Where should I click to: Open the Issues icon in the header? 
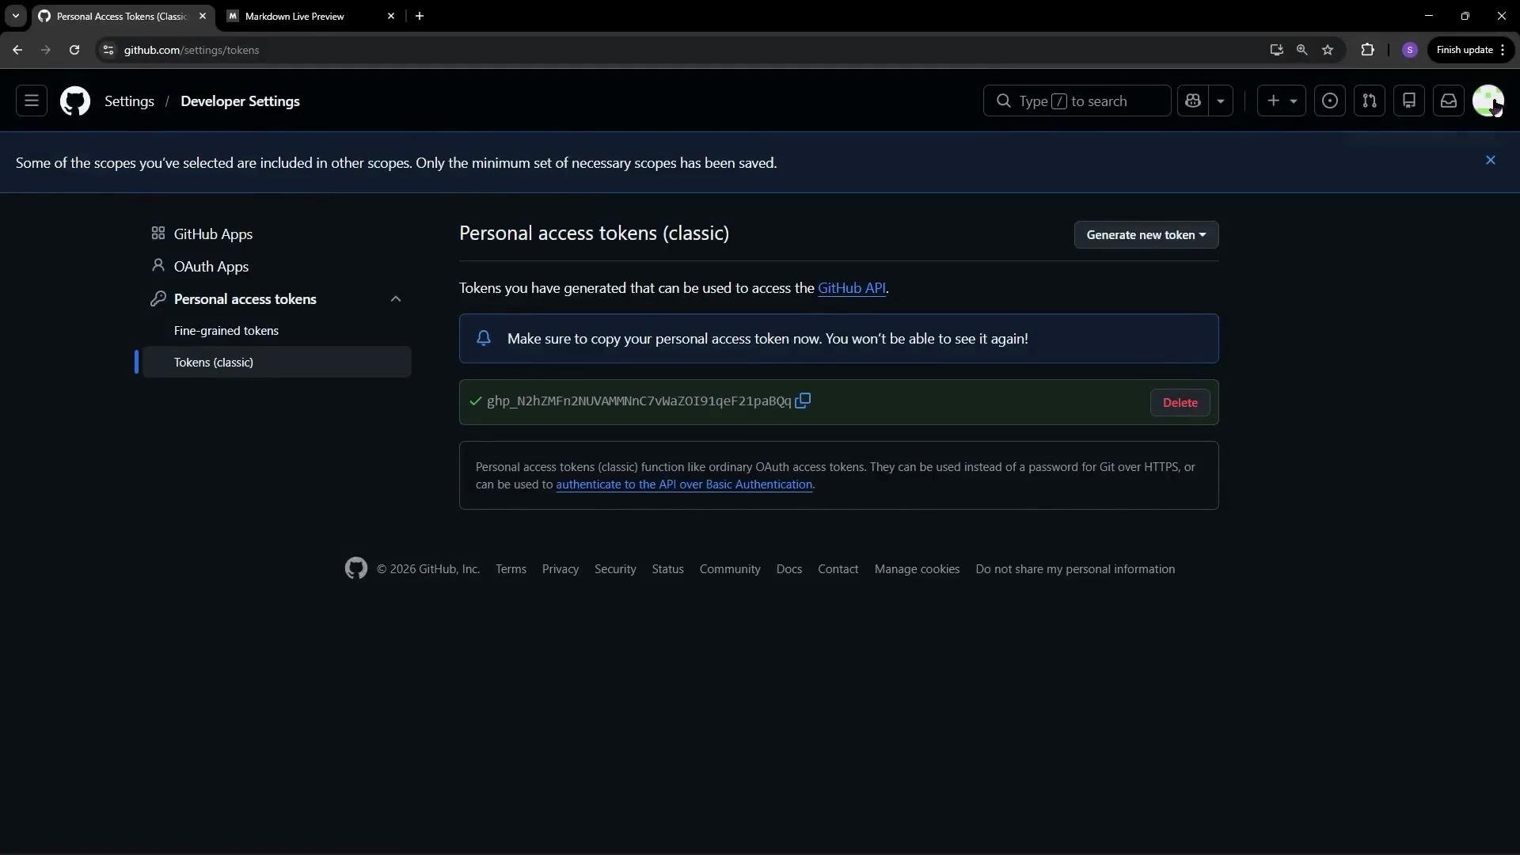point(1330,101)
